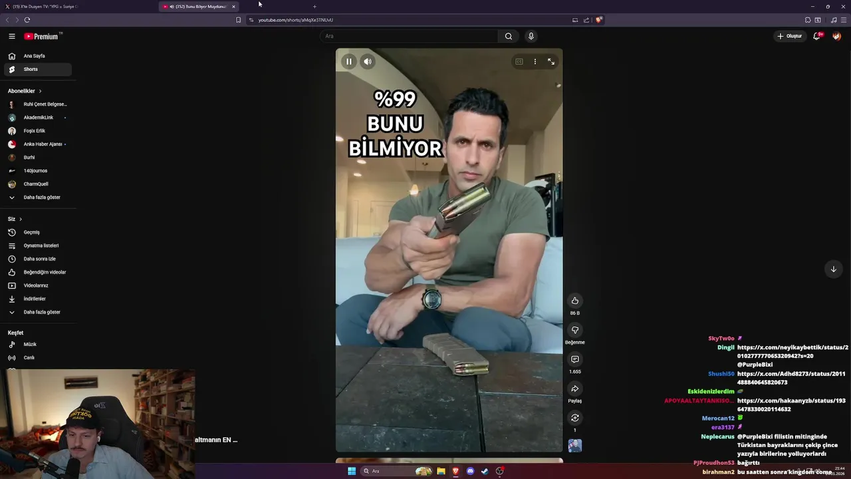Screen dimensions: 851x479
Task: Like the Short (86 B)
Action: (x=575, y=301)
